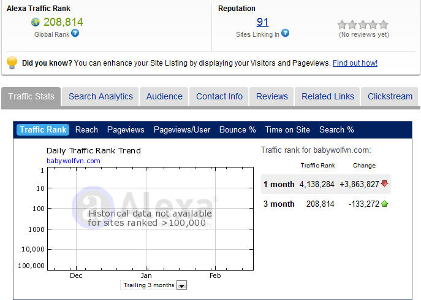Click the 1 month traffic rank 4,138,284
Image resolution: width=421 pixels, height=300 pixels.
[317, 184]
